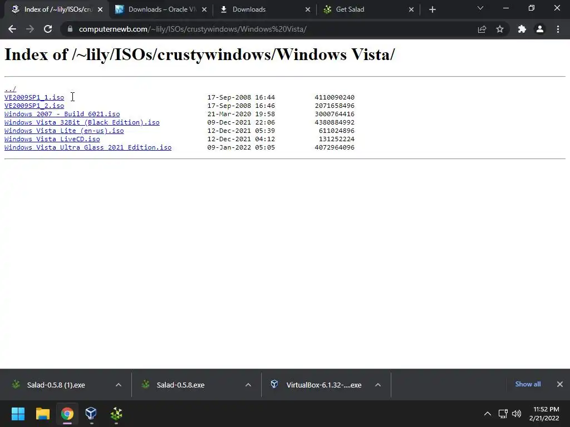Screen dimensions: 570x427
Task: Click the file size 131252224
Action: [x=337, y=139]
